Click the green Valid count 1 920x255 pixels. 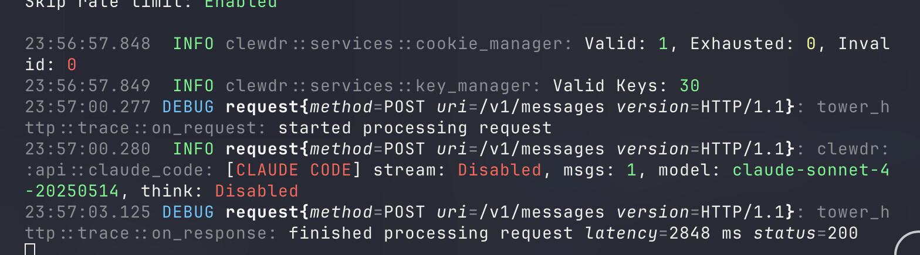click(664, 44)
